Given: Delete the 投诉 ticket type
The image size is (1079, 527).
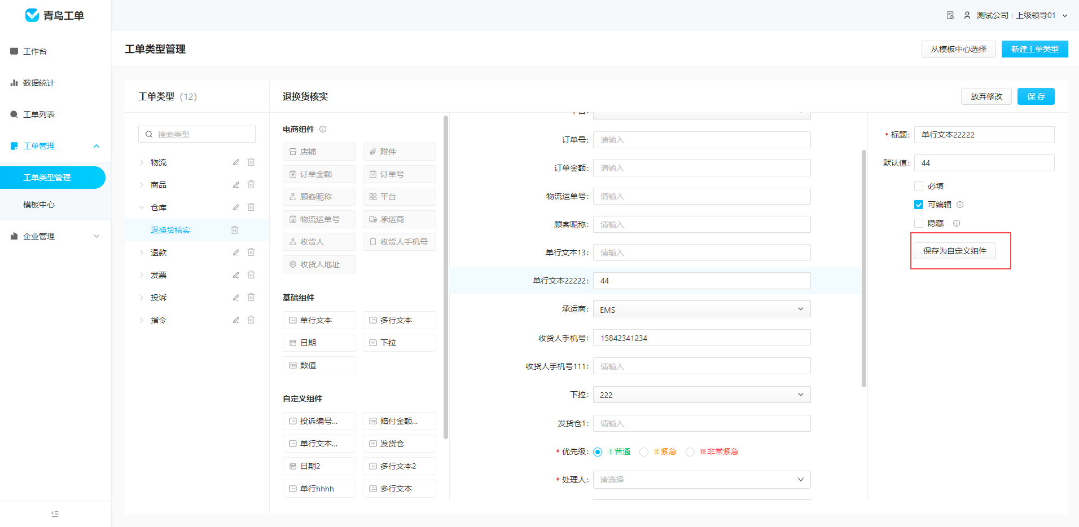Looking at the screenshot, I should click(x=251, y=297).
